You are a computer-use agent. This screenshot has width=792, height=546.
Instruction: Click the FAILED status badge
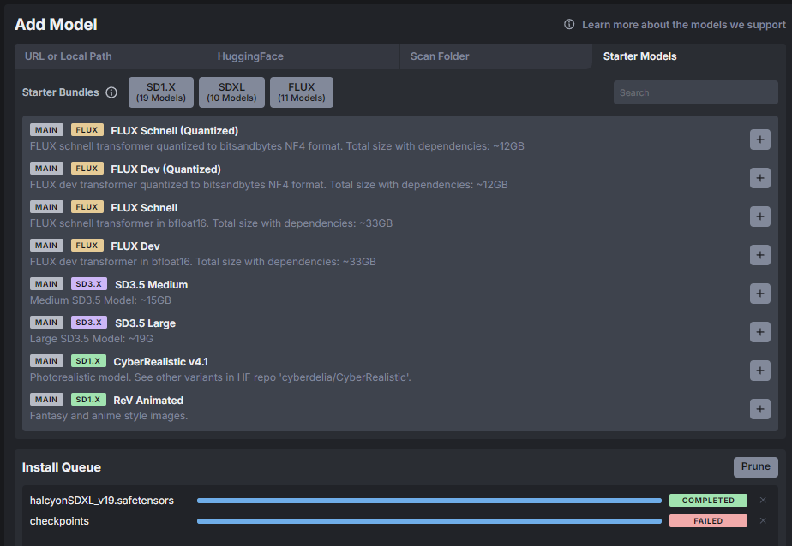point(708,521)
